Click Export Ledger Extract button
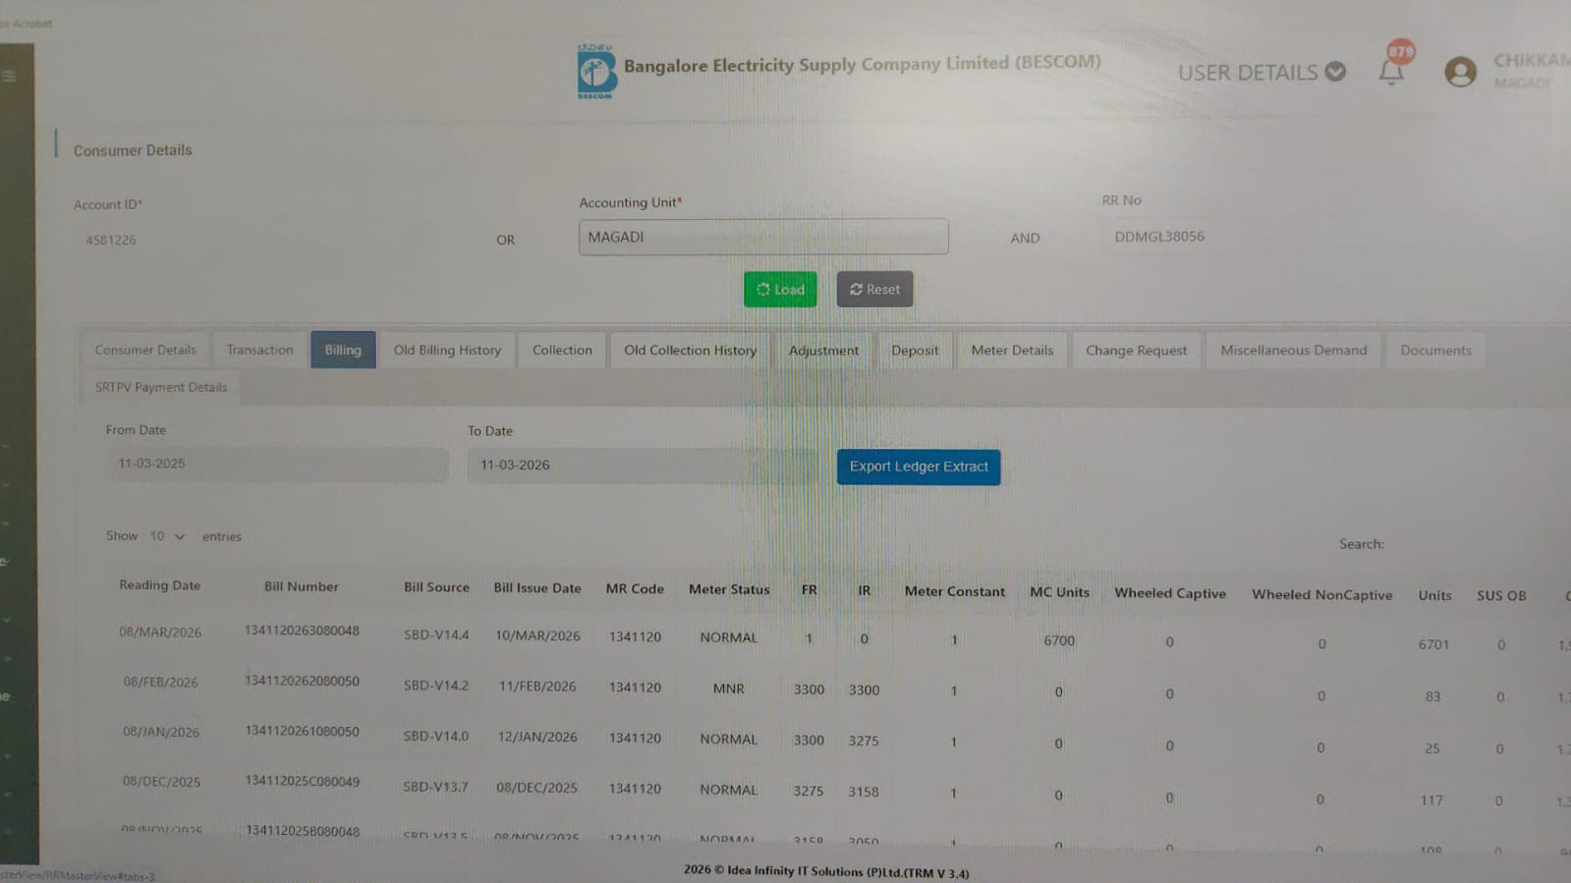Viewport: 1571px width, 883px height. (x=919, y=467)
